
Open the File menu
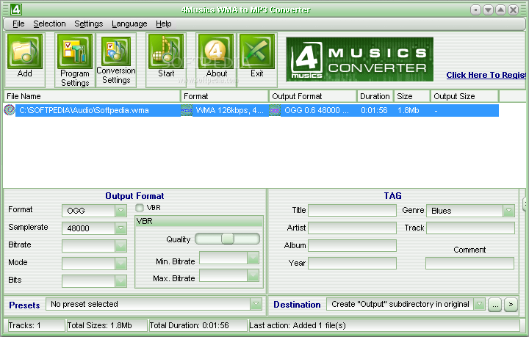pyautogui.click(x=18, y=24)
